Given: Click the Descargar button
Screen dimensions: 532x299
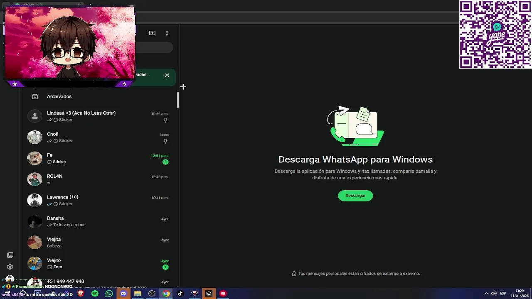Looking at the screenshot, I should (x=355, y=196).
